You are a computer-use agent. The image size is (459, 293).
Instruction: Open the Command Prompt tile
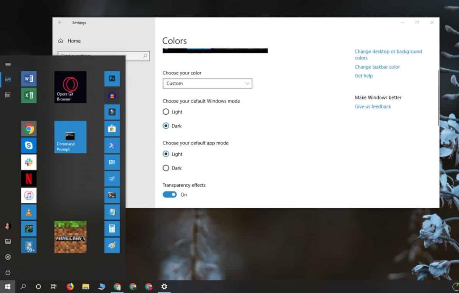click(70, 137)
